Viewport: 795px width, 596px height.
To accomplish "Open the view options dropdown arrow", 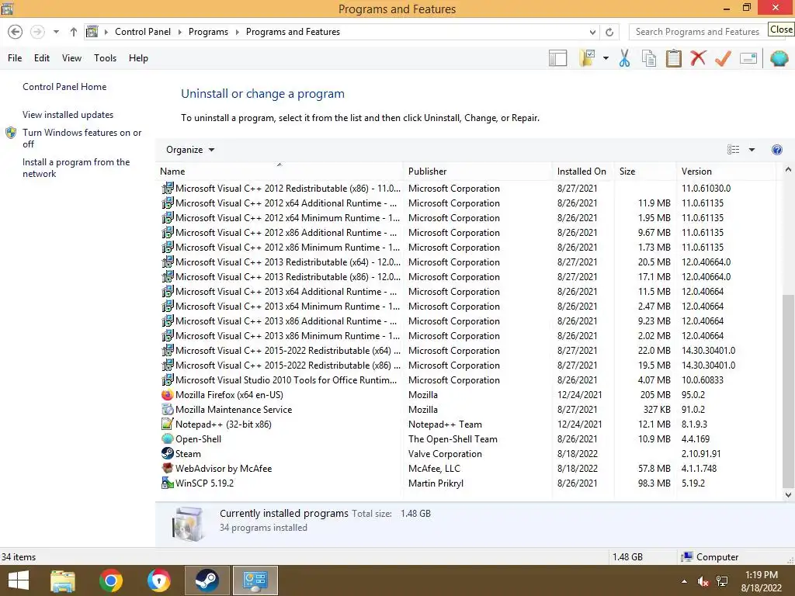I will click(x=752, y=150).
